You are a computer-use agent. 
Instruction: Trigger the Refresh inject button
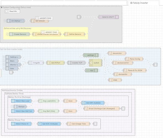coord(12,107)
